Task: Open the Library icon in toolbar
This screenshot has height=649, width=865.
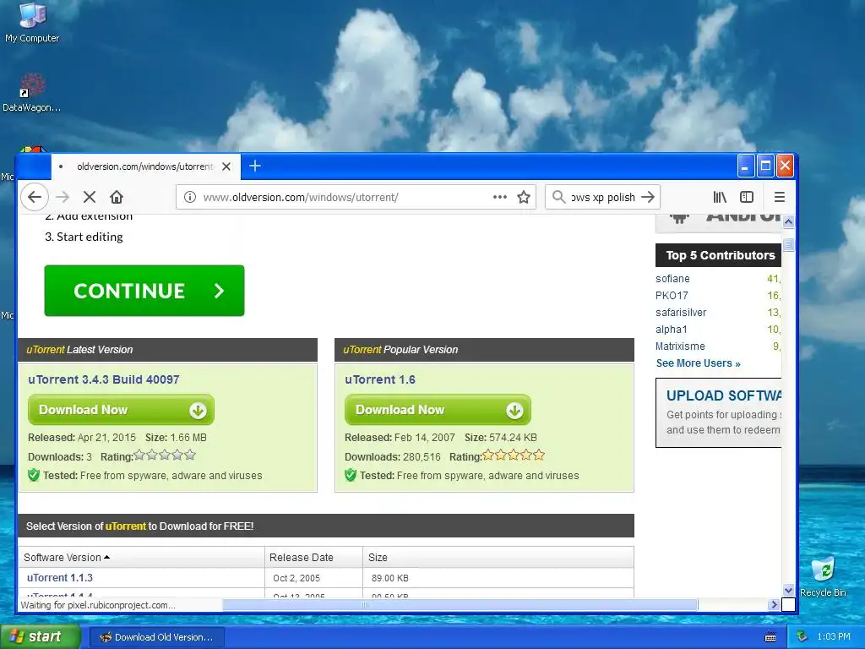Action: tap(720, 197)
